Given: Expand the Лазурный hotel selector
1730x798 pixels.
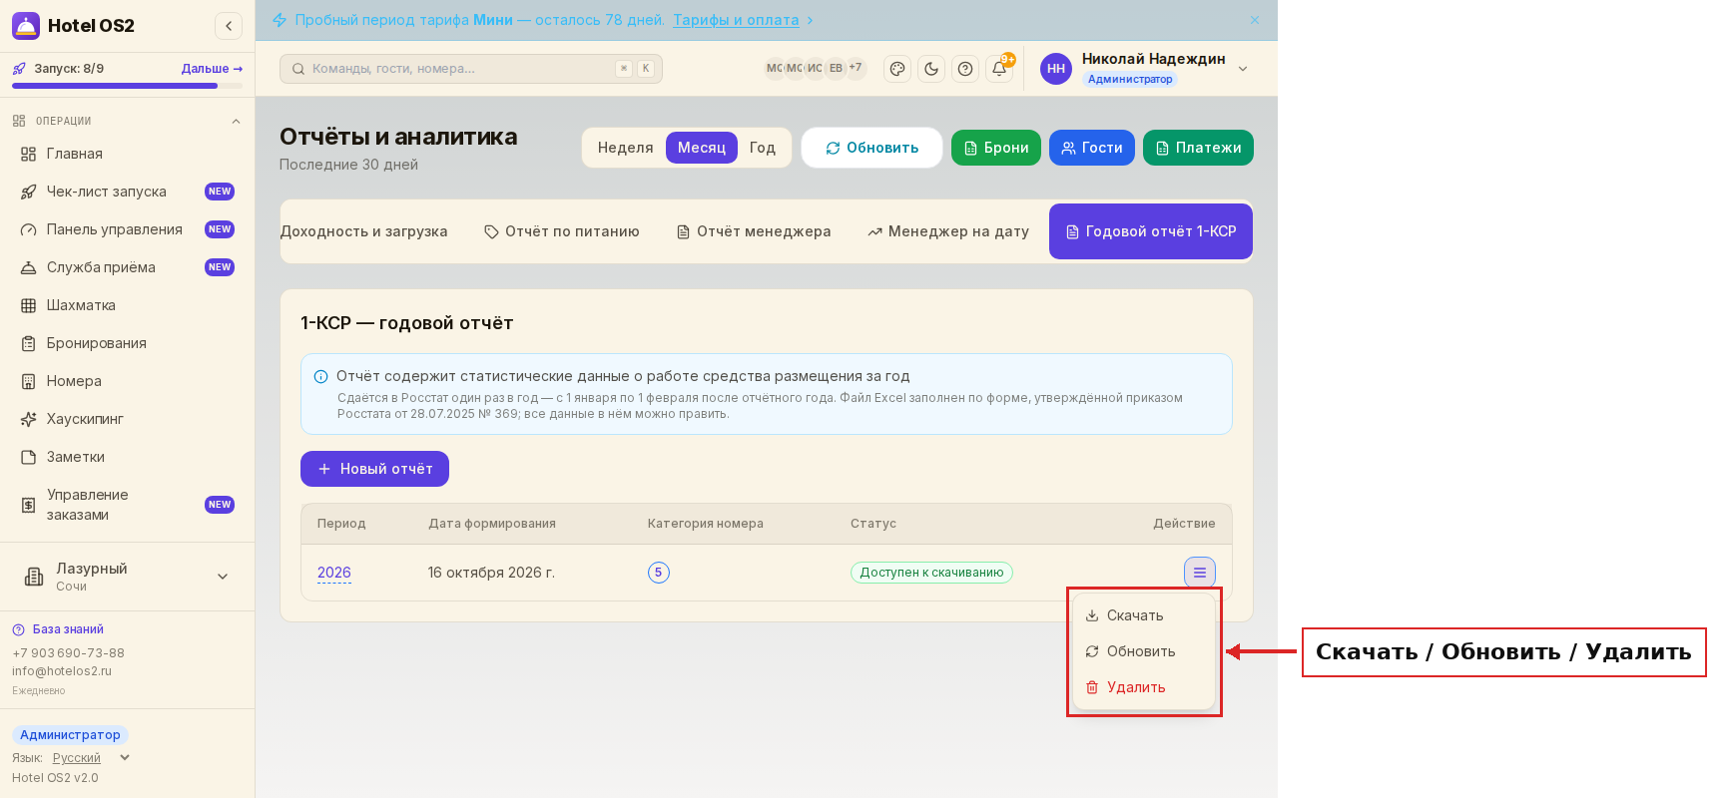Looking at the screenshot, I should coord(128,577).
